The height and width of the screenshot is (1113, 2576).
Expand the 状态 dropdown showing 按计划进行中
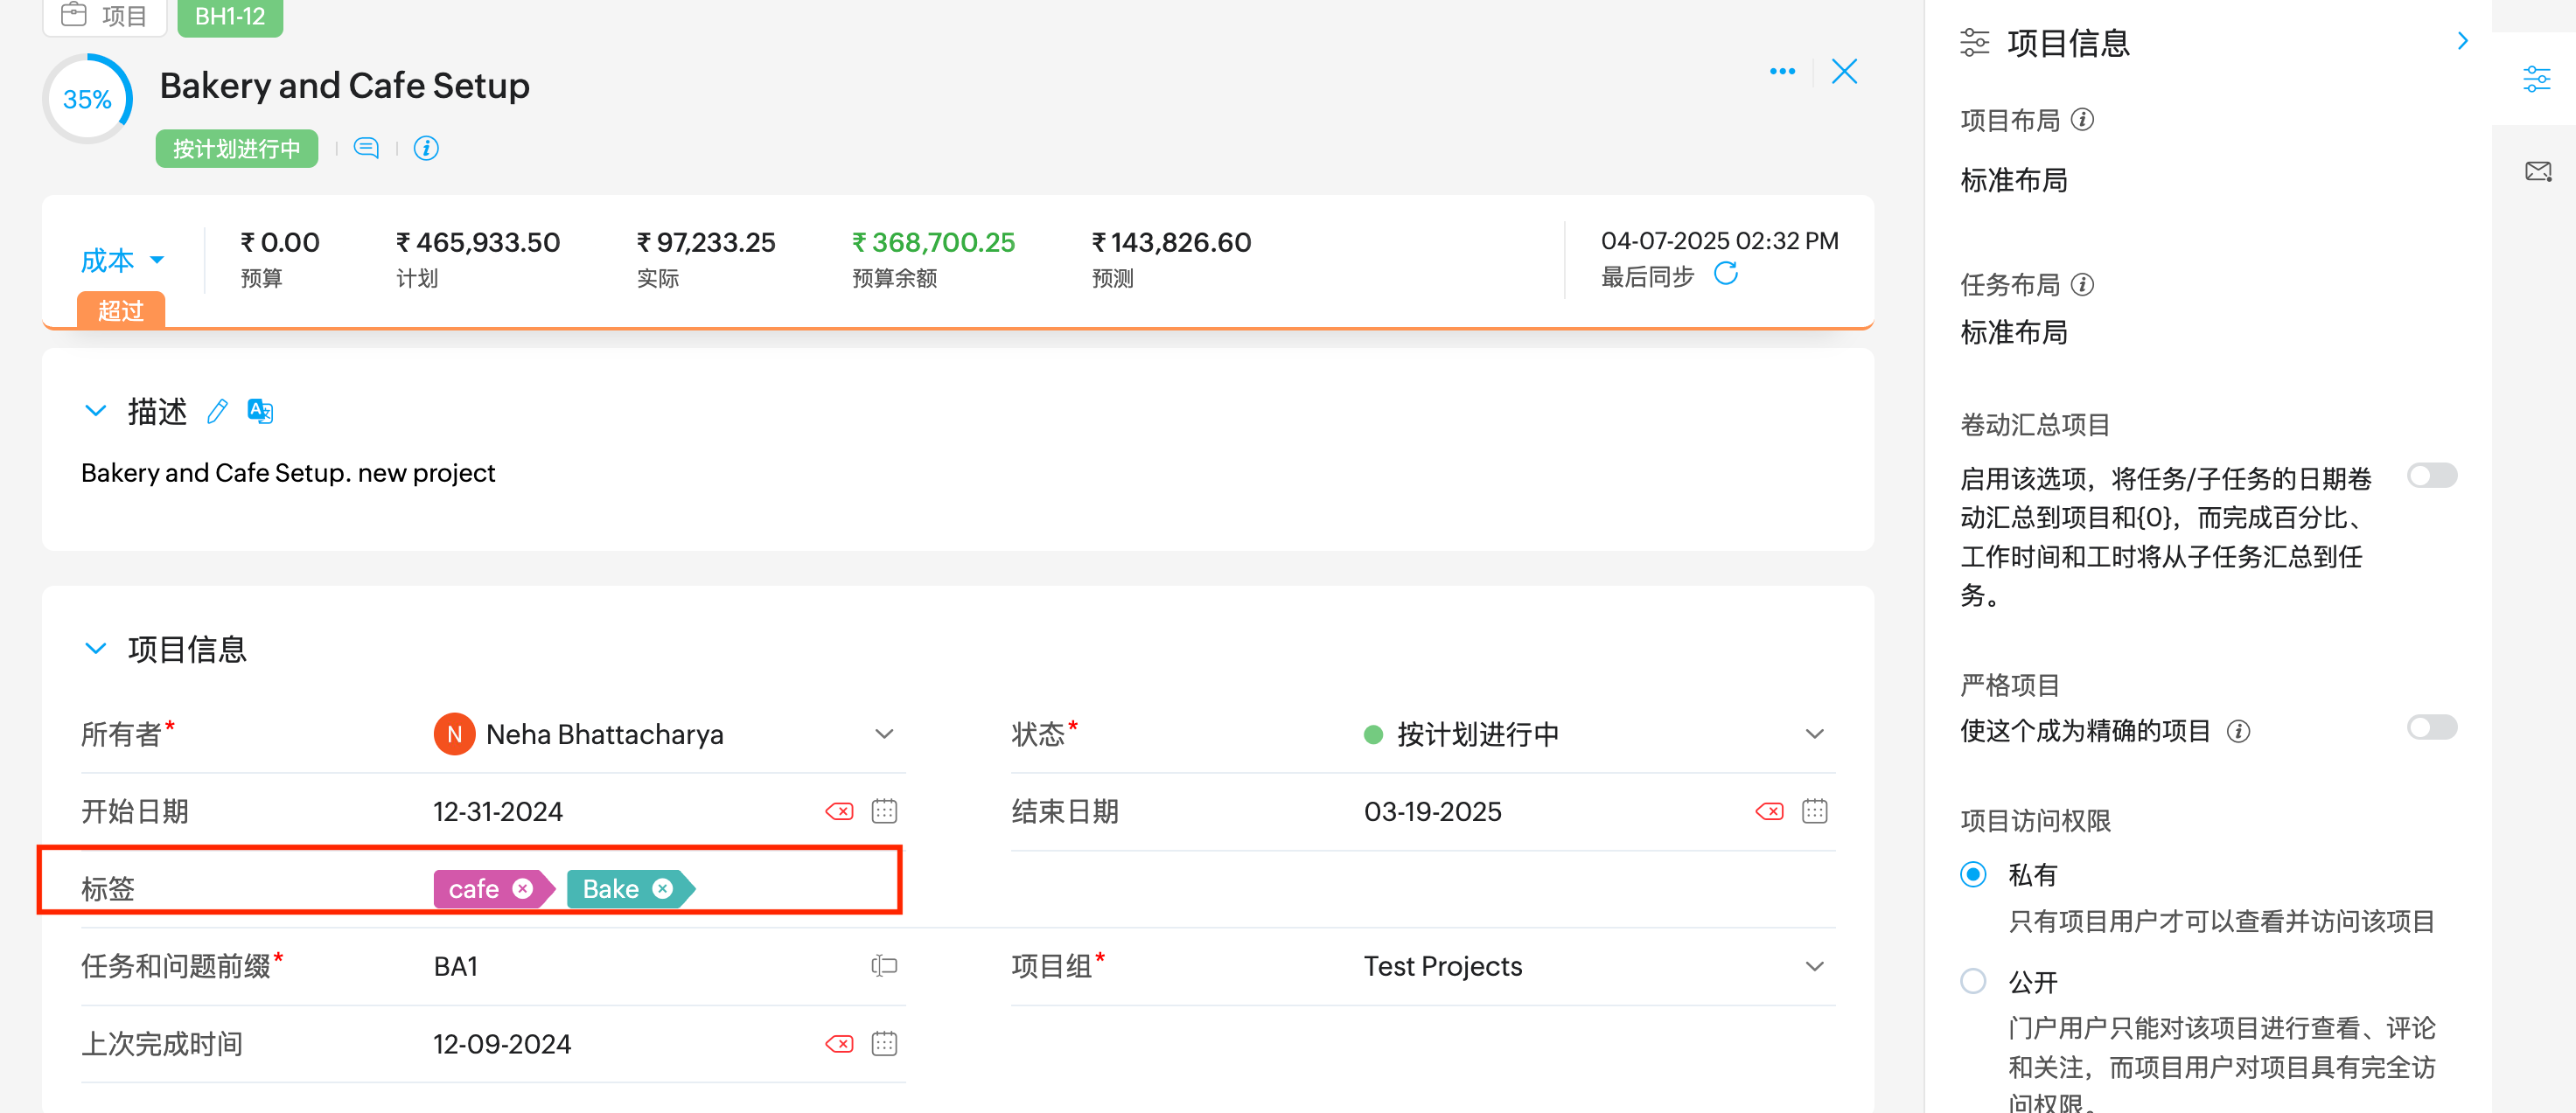click(1814, 733)
